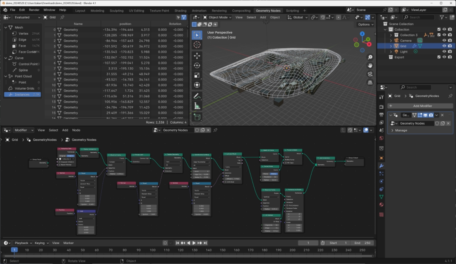Open the Tool properties tab
456x264 pixels.
click(x=382, y=97)
